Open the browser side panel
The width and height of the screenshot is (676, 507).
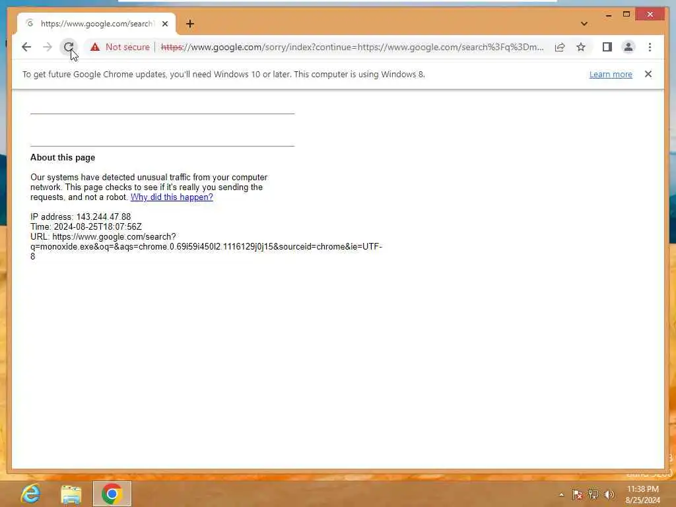(607, 47)
